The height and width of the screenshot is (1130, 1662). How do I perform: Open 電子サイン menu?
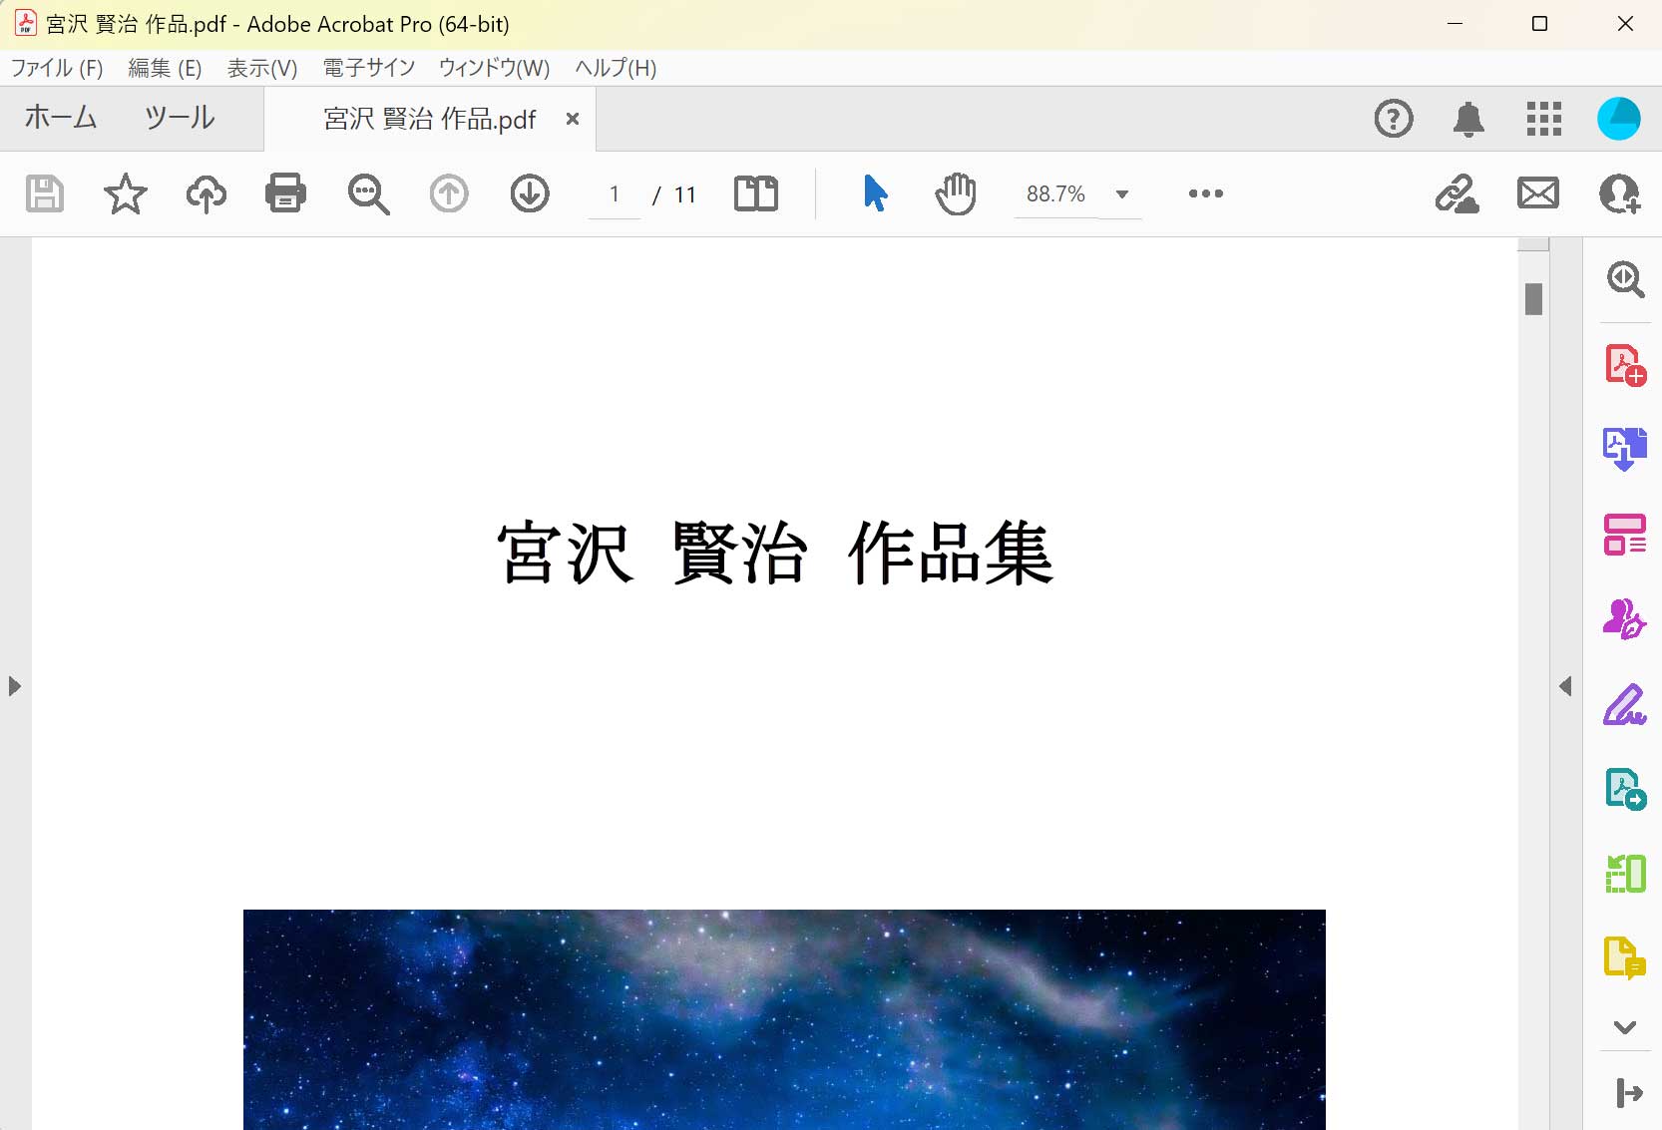point(368,68)
